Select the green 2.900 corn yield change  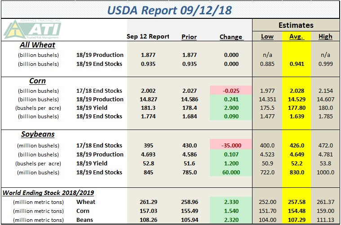231,108
